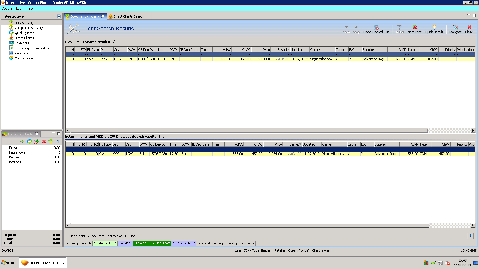Expand the Reporting and Analytics node
Image resolution: width=479 pixels, height=269 pixels.
(x=5, y=48)
